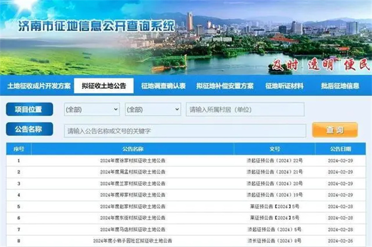Click document number 济起征预公告（2024）19号
372x247 pixels.
[275, 195]
